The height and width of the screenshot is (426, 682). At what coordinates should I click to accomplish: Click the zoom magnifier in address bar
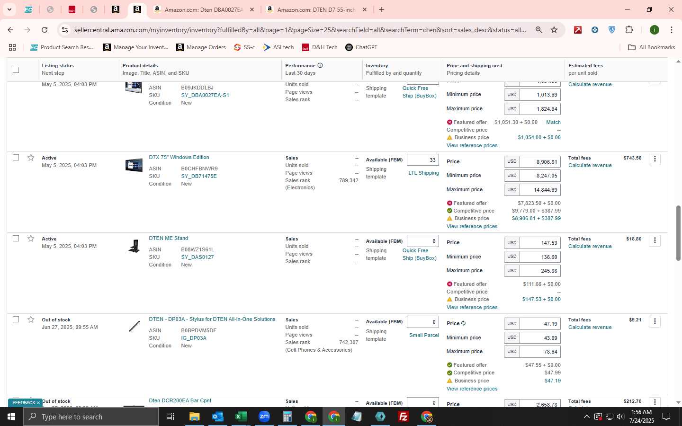click(538, 30)
